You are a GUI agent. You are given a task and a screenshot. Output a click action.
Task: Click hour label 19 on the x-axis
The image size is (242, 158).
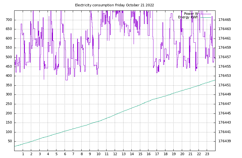pyautogui.click(x=174, y=154)
